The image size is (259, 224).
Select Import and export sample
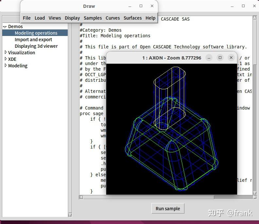tap(33, 40)
